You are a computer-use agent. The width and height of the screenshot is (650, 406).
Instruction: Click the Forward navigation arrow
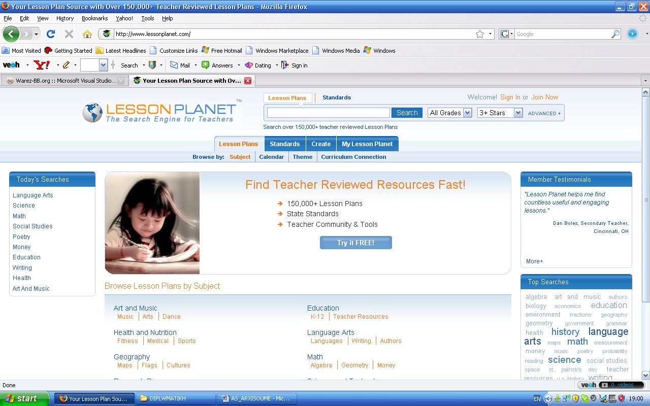25,34
